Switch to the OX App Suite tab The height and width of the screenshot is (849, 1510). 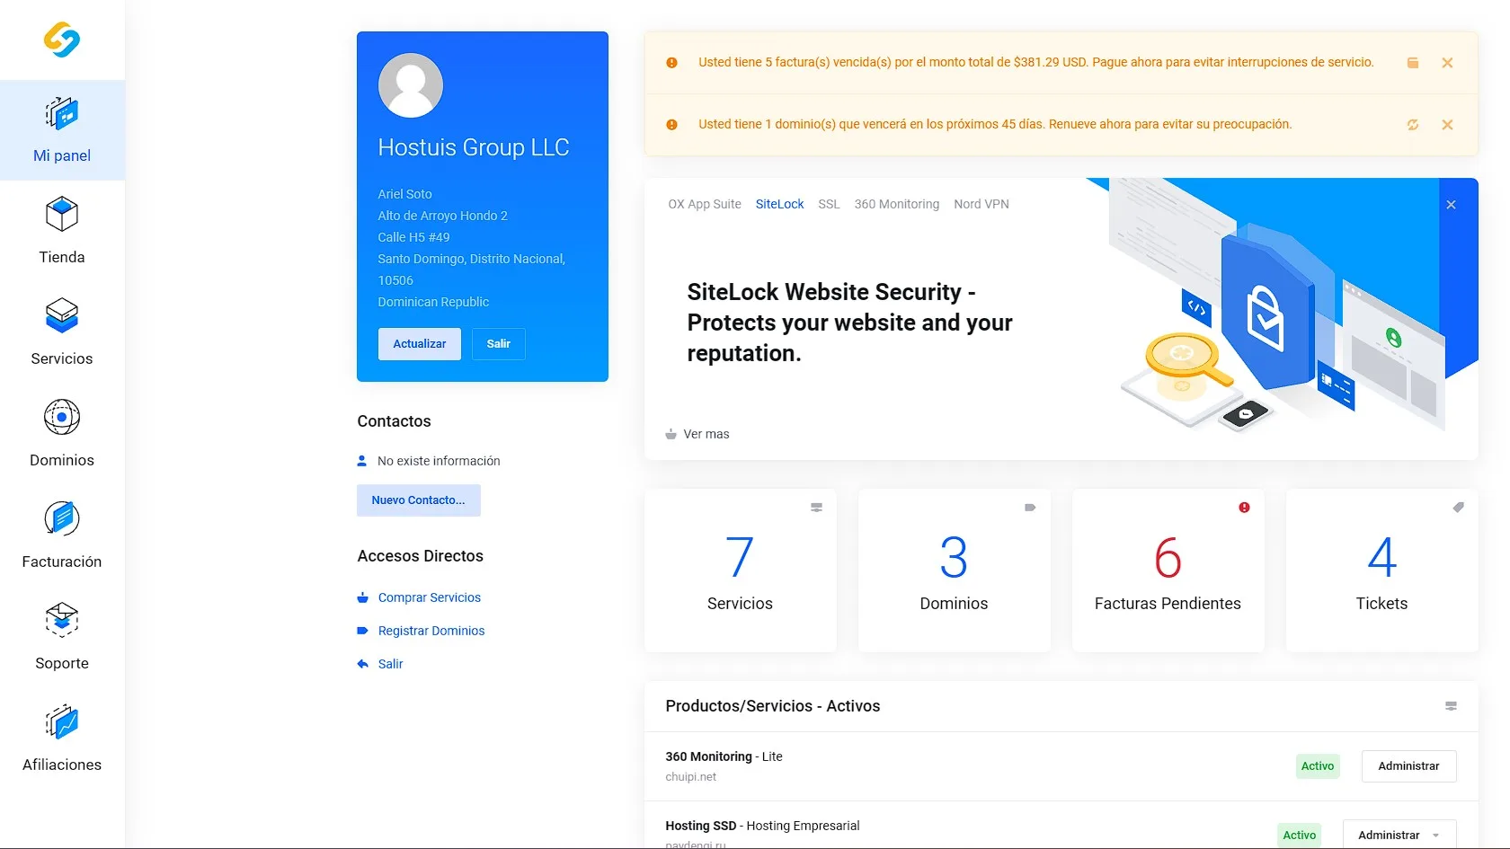(x=705, y=204)
